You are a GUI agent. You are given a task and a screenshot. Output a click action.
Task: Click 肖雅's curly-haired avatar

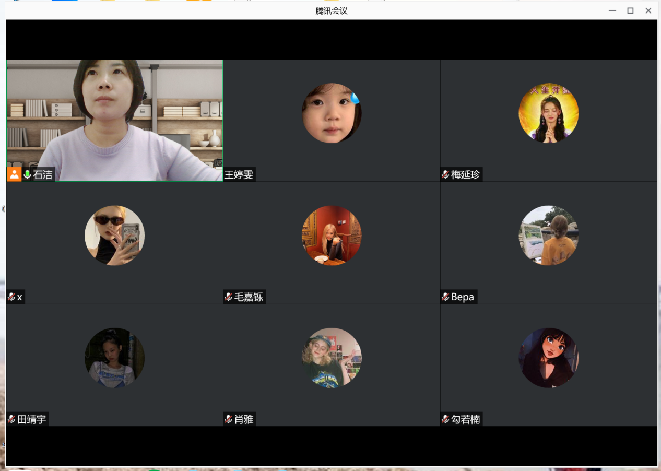(332, 358)
